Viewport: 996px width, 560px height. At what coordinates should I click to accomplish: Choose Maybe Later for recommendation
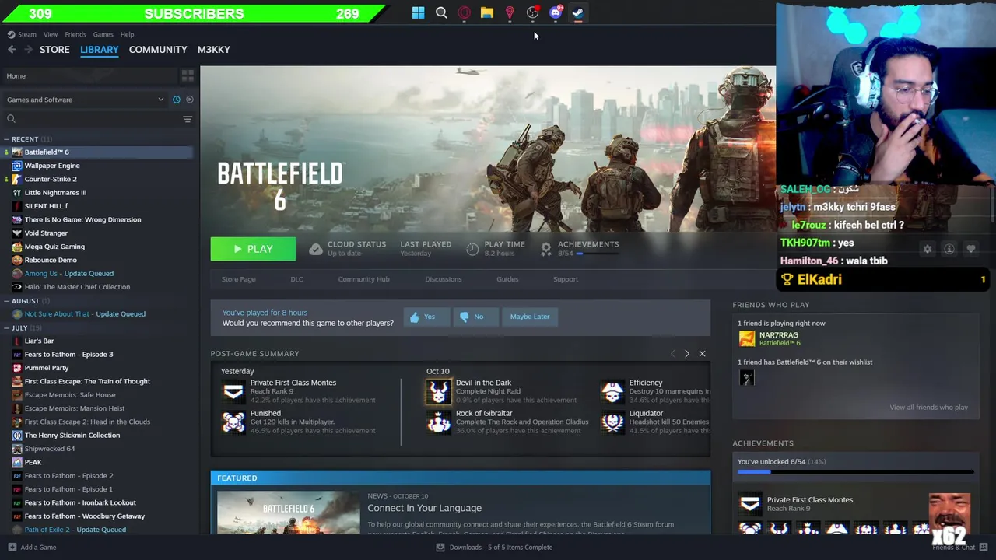pyautogui.click(x=530, y=317)
